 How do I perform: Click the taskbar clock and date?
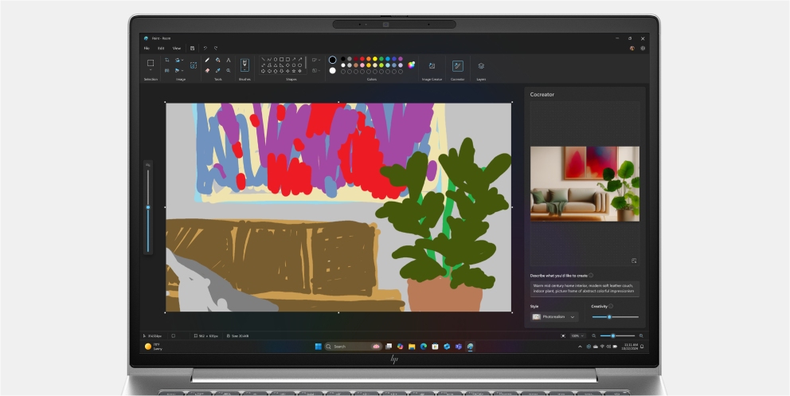point(631,347)
